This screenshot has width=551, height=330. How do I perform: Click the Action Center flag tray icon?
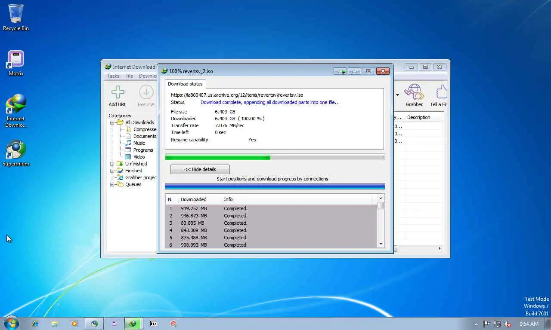click(486, 324)
